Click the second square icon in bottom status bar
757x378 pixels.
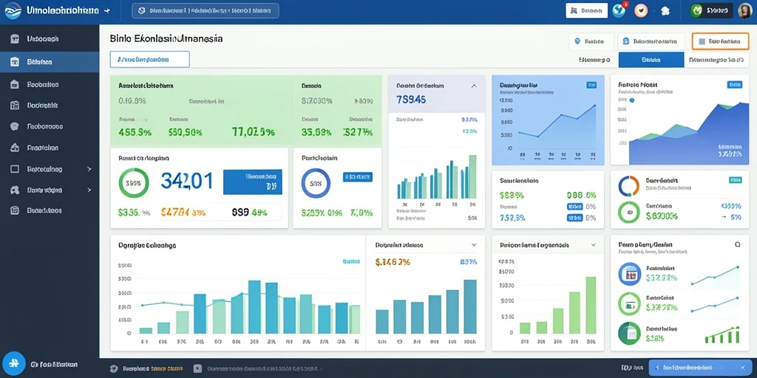click(x=197, y=368)
